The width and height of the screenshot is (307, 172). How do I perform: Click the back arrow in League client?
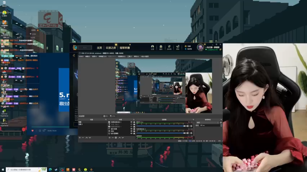coord(74,55)
